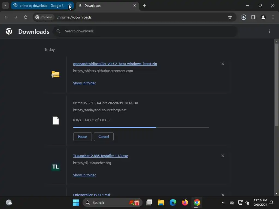The width and height of the screenshot is (279, 209).
Task: Launch Microsoft Edge from taskbar
Action: pos(173,202)
